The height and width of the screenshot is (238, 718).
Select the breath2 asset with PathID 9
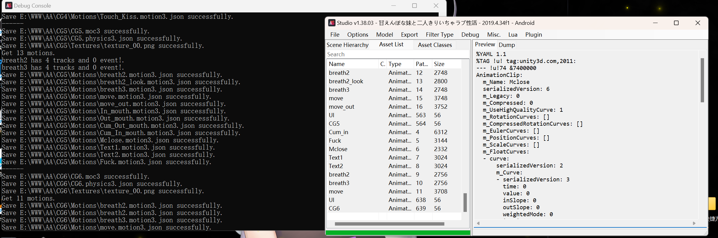click(x=394, y=174)
